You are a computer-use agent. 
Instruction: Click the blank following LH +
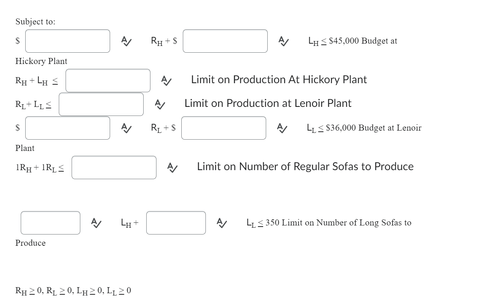[x=176, y=223]
